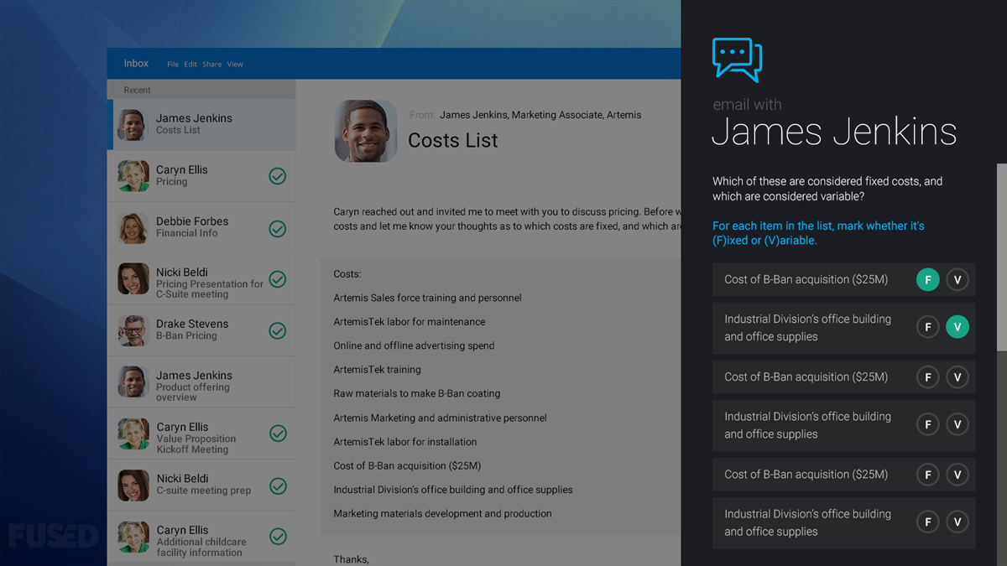Viewport: 1007px width, 566px height.
Task: Open Nicki Beldi C-suite meeting prep email
Action: 201,486
